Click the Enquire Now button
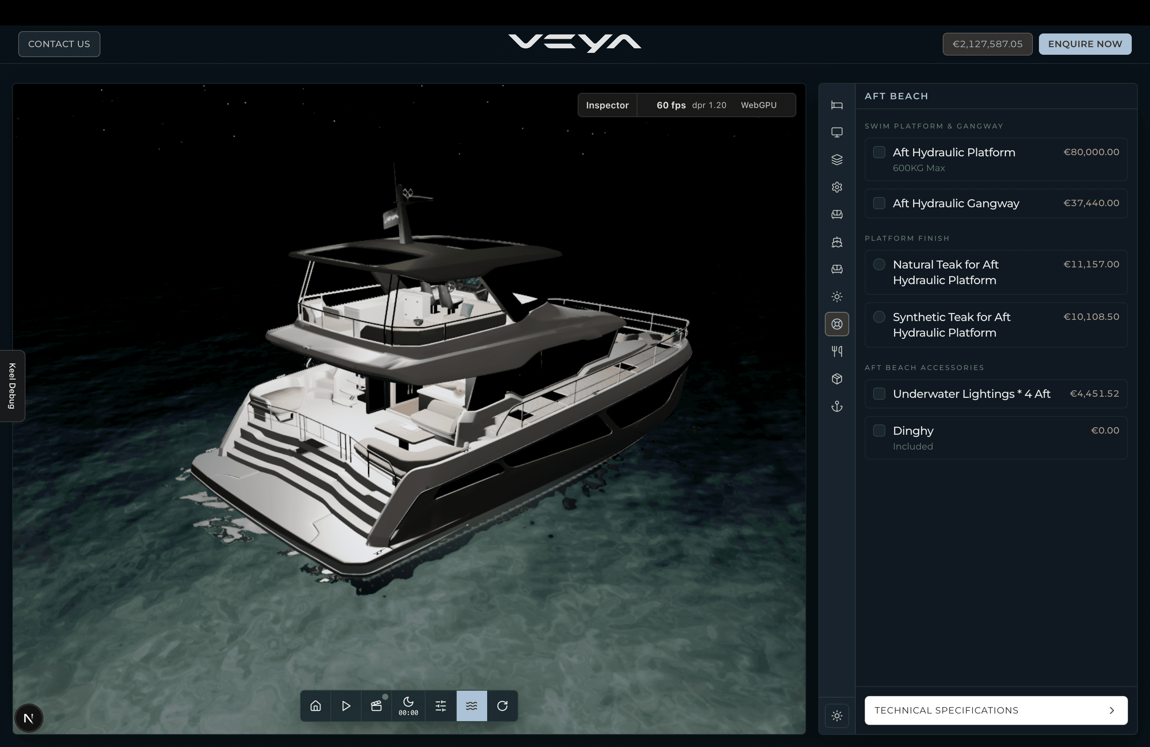 (x=1085, y=44)
